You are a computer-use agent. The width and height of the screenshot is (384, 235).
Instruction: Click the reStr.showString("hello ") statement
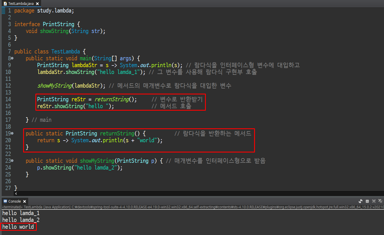76,106
